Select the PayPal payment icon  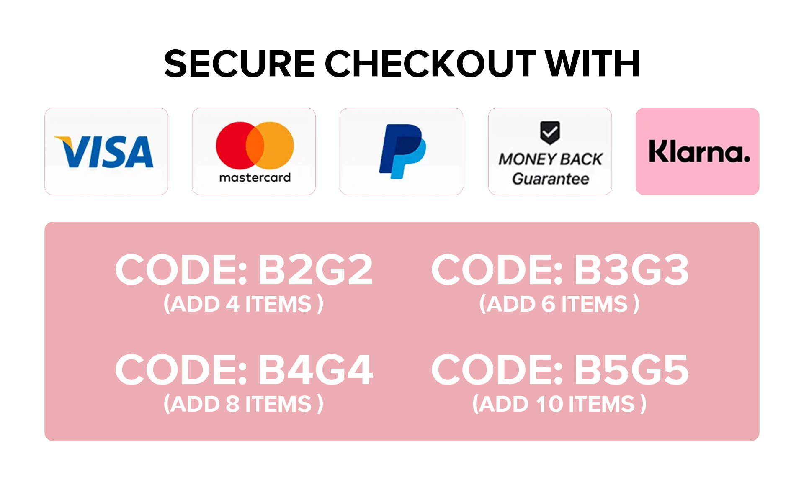click(402, 151)
